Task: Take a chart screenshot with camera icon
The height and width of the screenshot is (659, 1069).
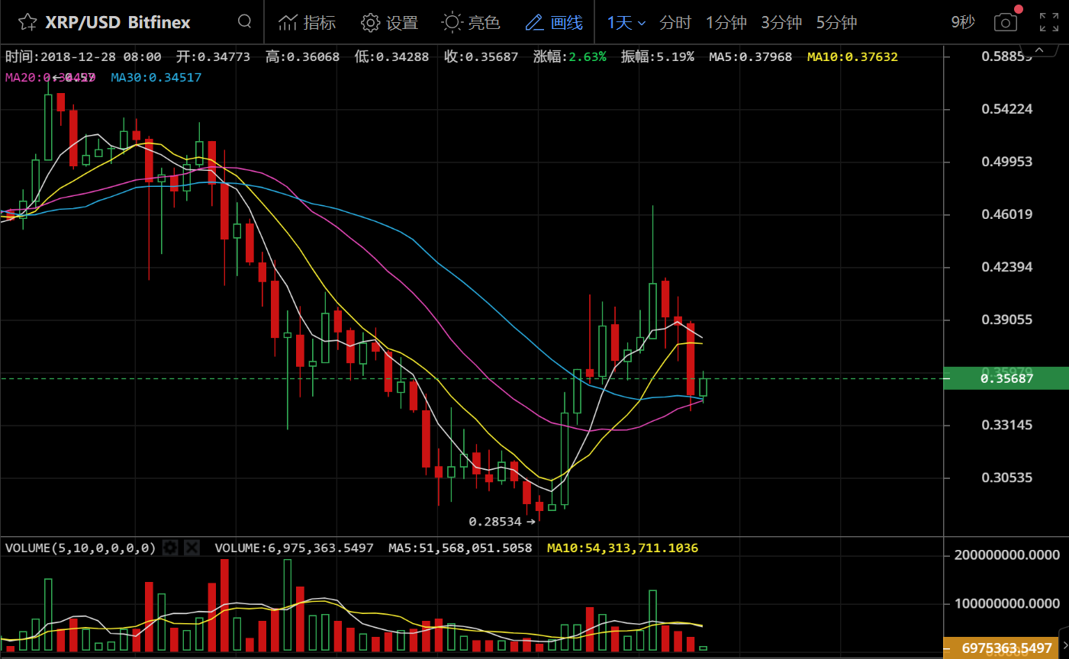Action: tap(1006, 23)
